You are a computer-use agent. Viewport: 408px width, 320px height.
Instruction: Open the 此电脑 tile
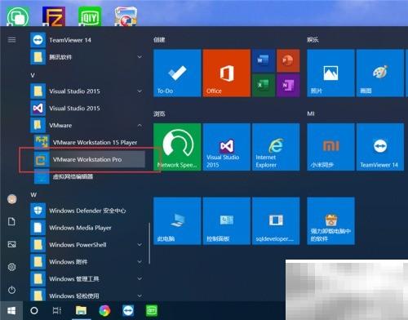pos(177,221)
